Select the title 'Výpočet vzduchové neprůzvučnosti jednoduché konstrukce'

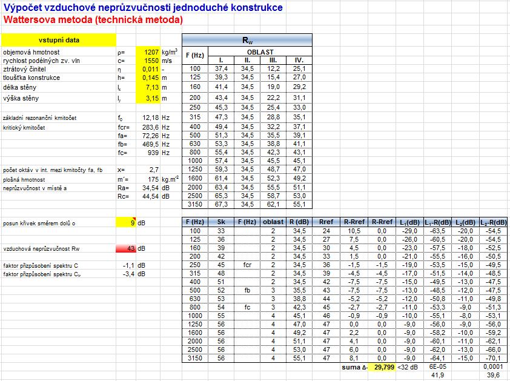tap(143, 7)
